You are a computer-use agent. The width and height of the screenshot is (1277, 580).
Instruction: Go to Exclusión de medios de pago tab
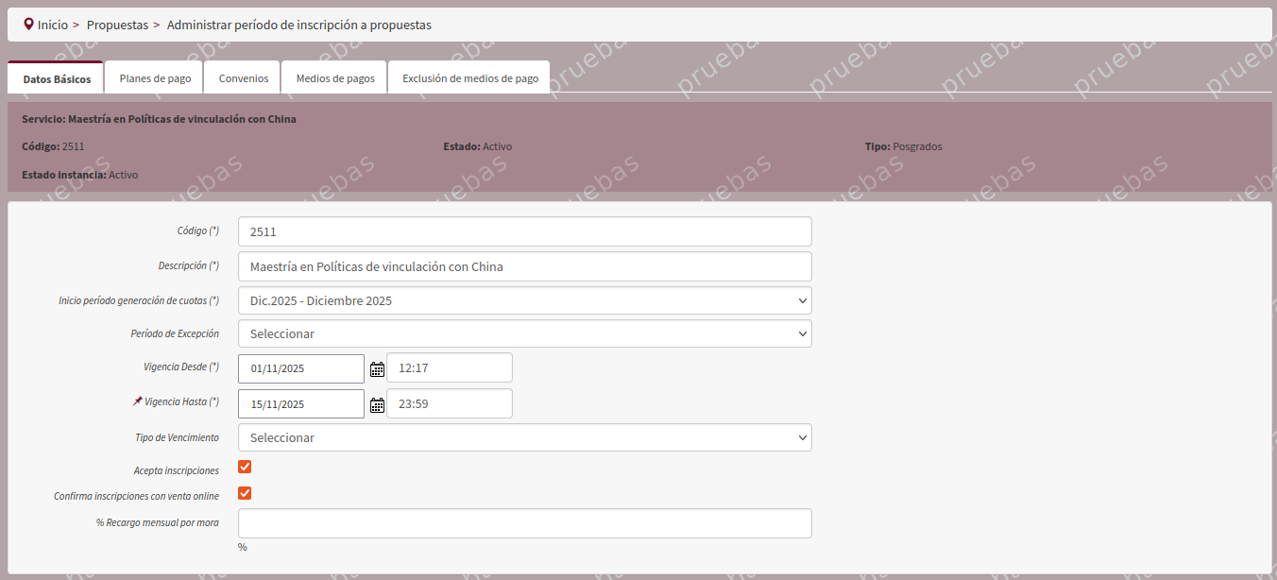point(469,78)
